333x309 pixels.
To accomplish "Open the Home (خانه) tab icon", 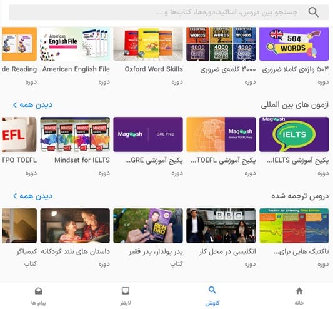I will (x=299, y=291).
